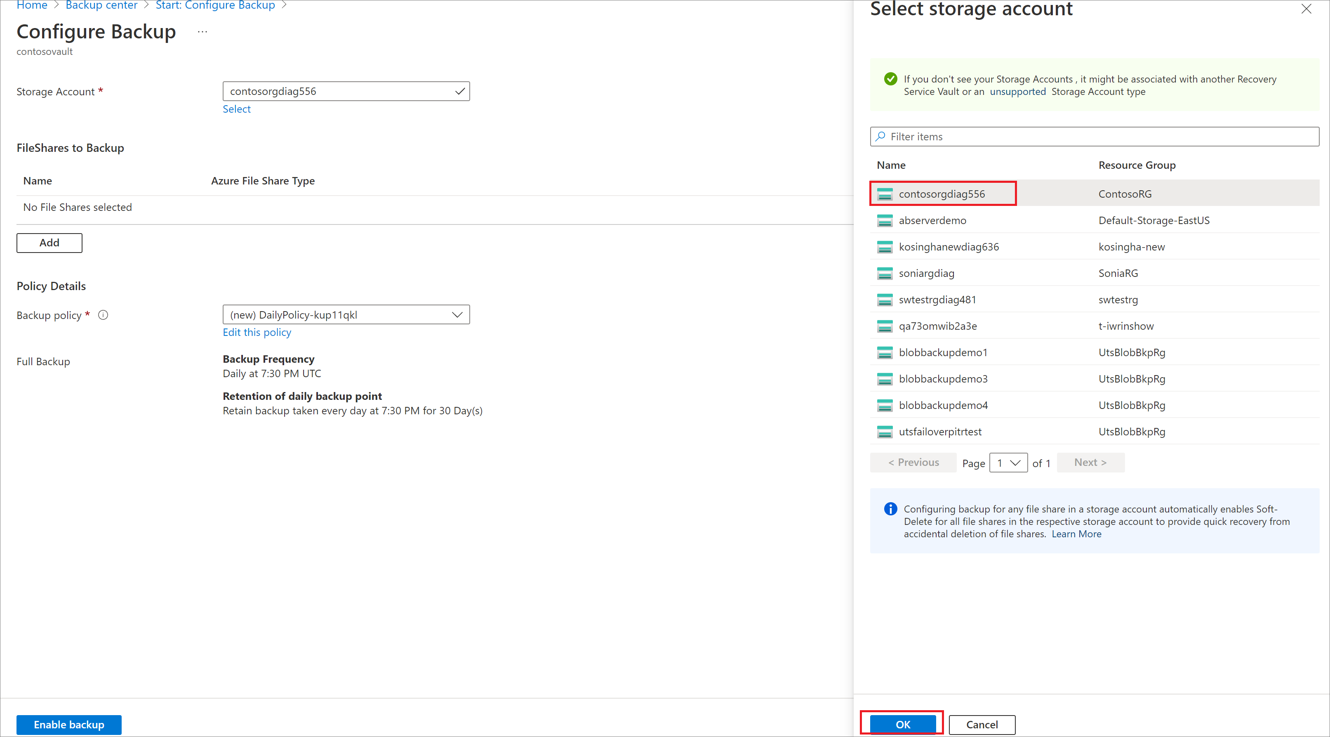Click the Backup policy info icon

(x=103, y=315)
